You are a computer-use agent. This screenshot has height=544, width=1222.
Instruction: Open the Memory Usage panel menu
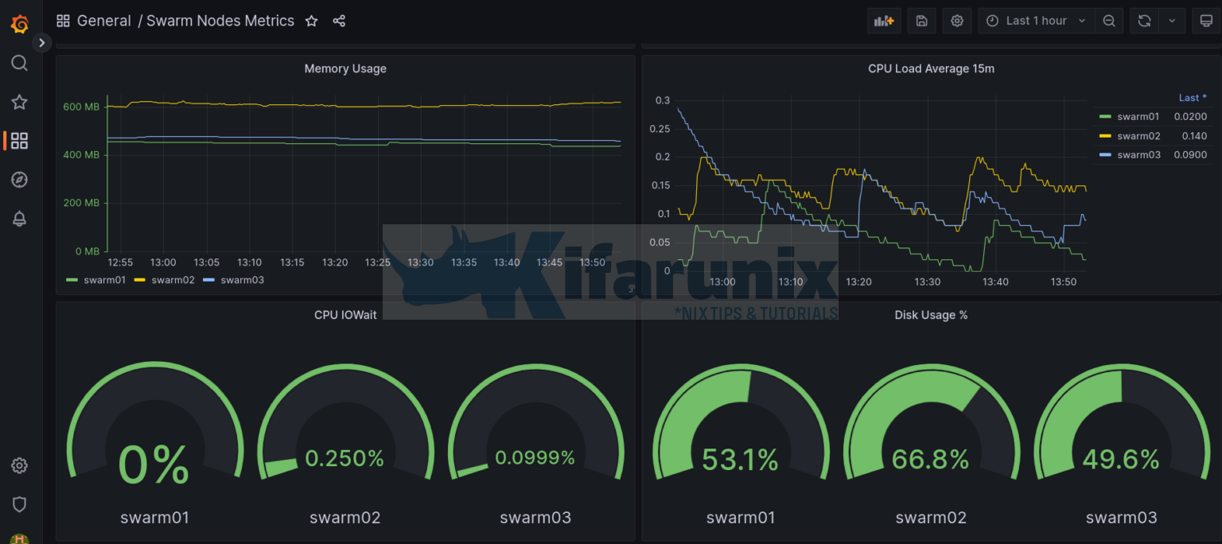(x=345, y=68)
